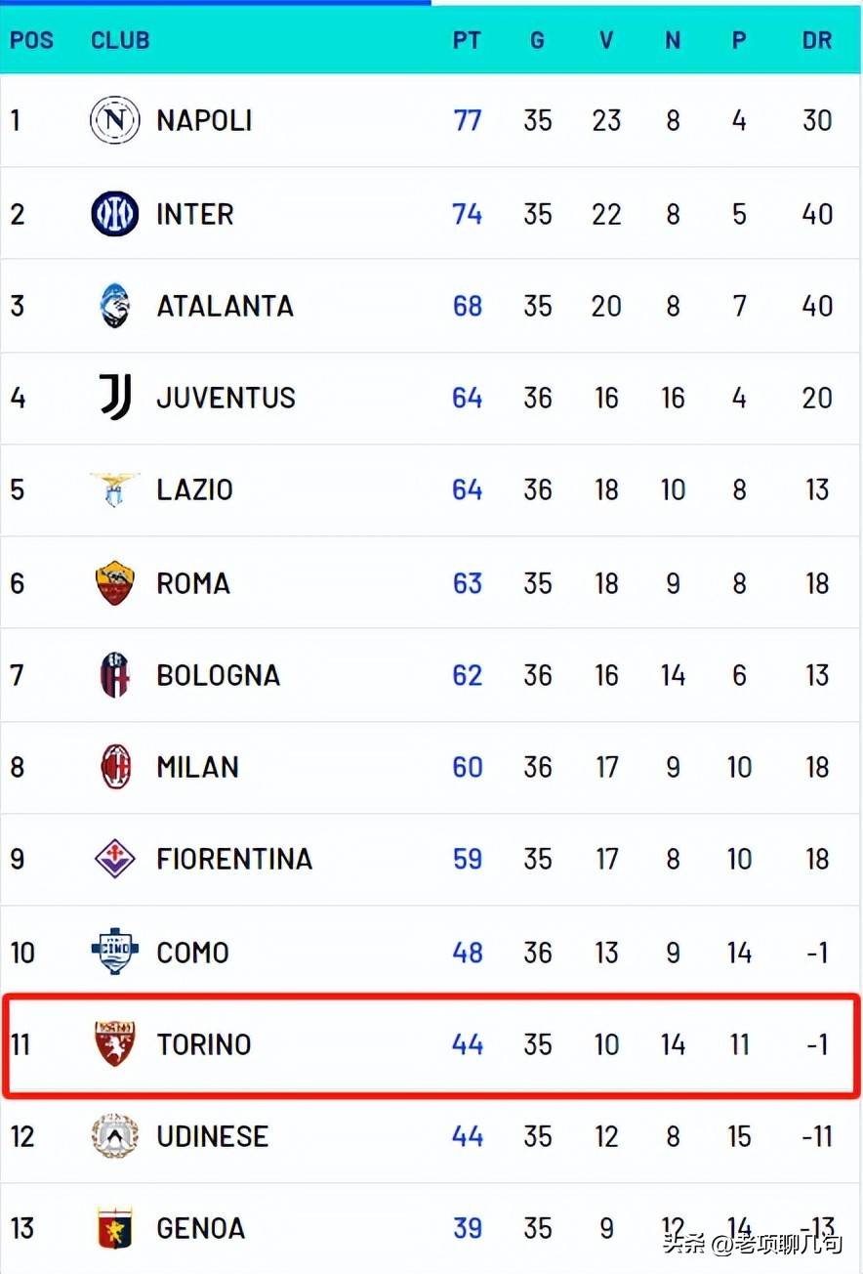Open the FIORENTINA team name link
Screen dimensions: 863x1274
(x=234, y=859)
